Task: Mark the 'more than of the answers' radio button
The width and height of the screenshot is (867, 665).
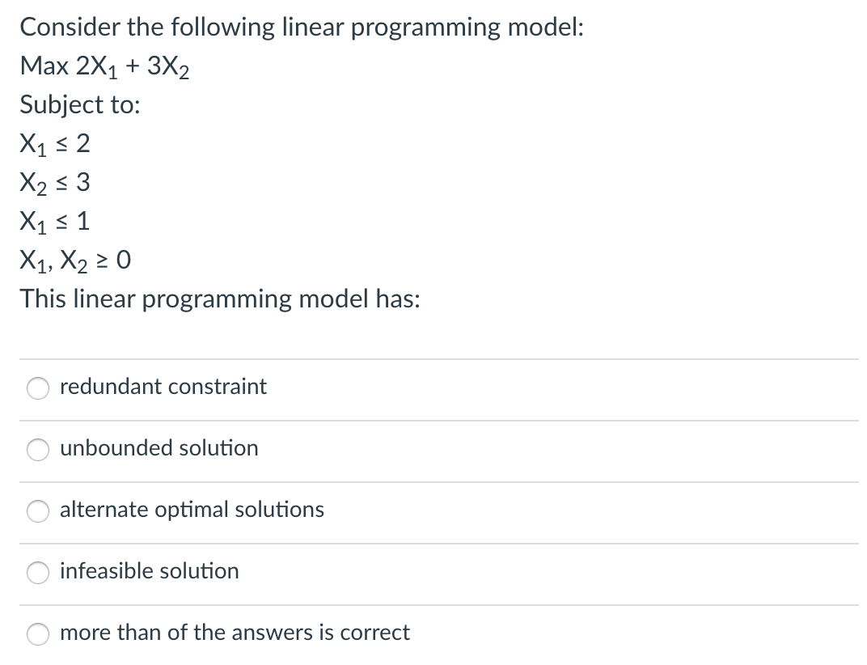Action: 38,633
